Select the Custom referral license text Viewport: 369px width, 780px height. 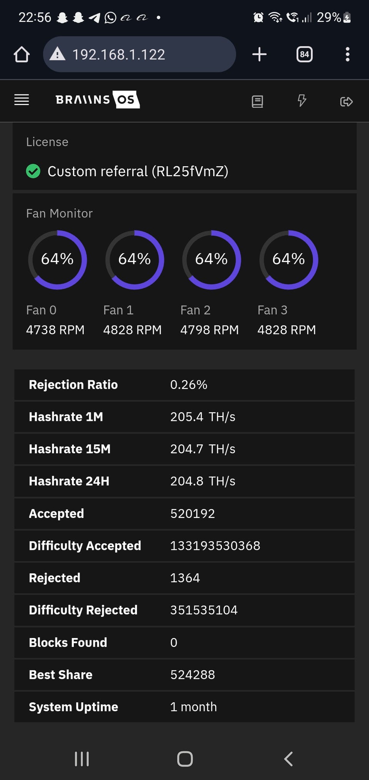tap(138, 171)
